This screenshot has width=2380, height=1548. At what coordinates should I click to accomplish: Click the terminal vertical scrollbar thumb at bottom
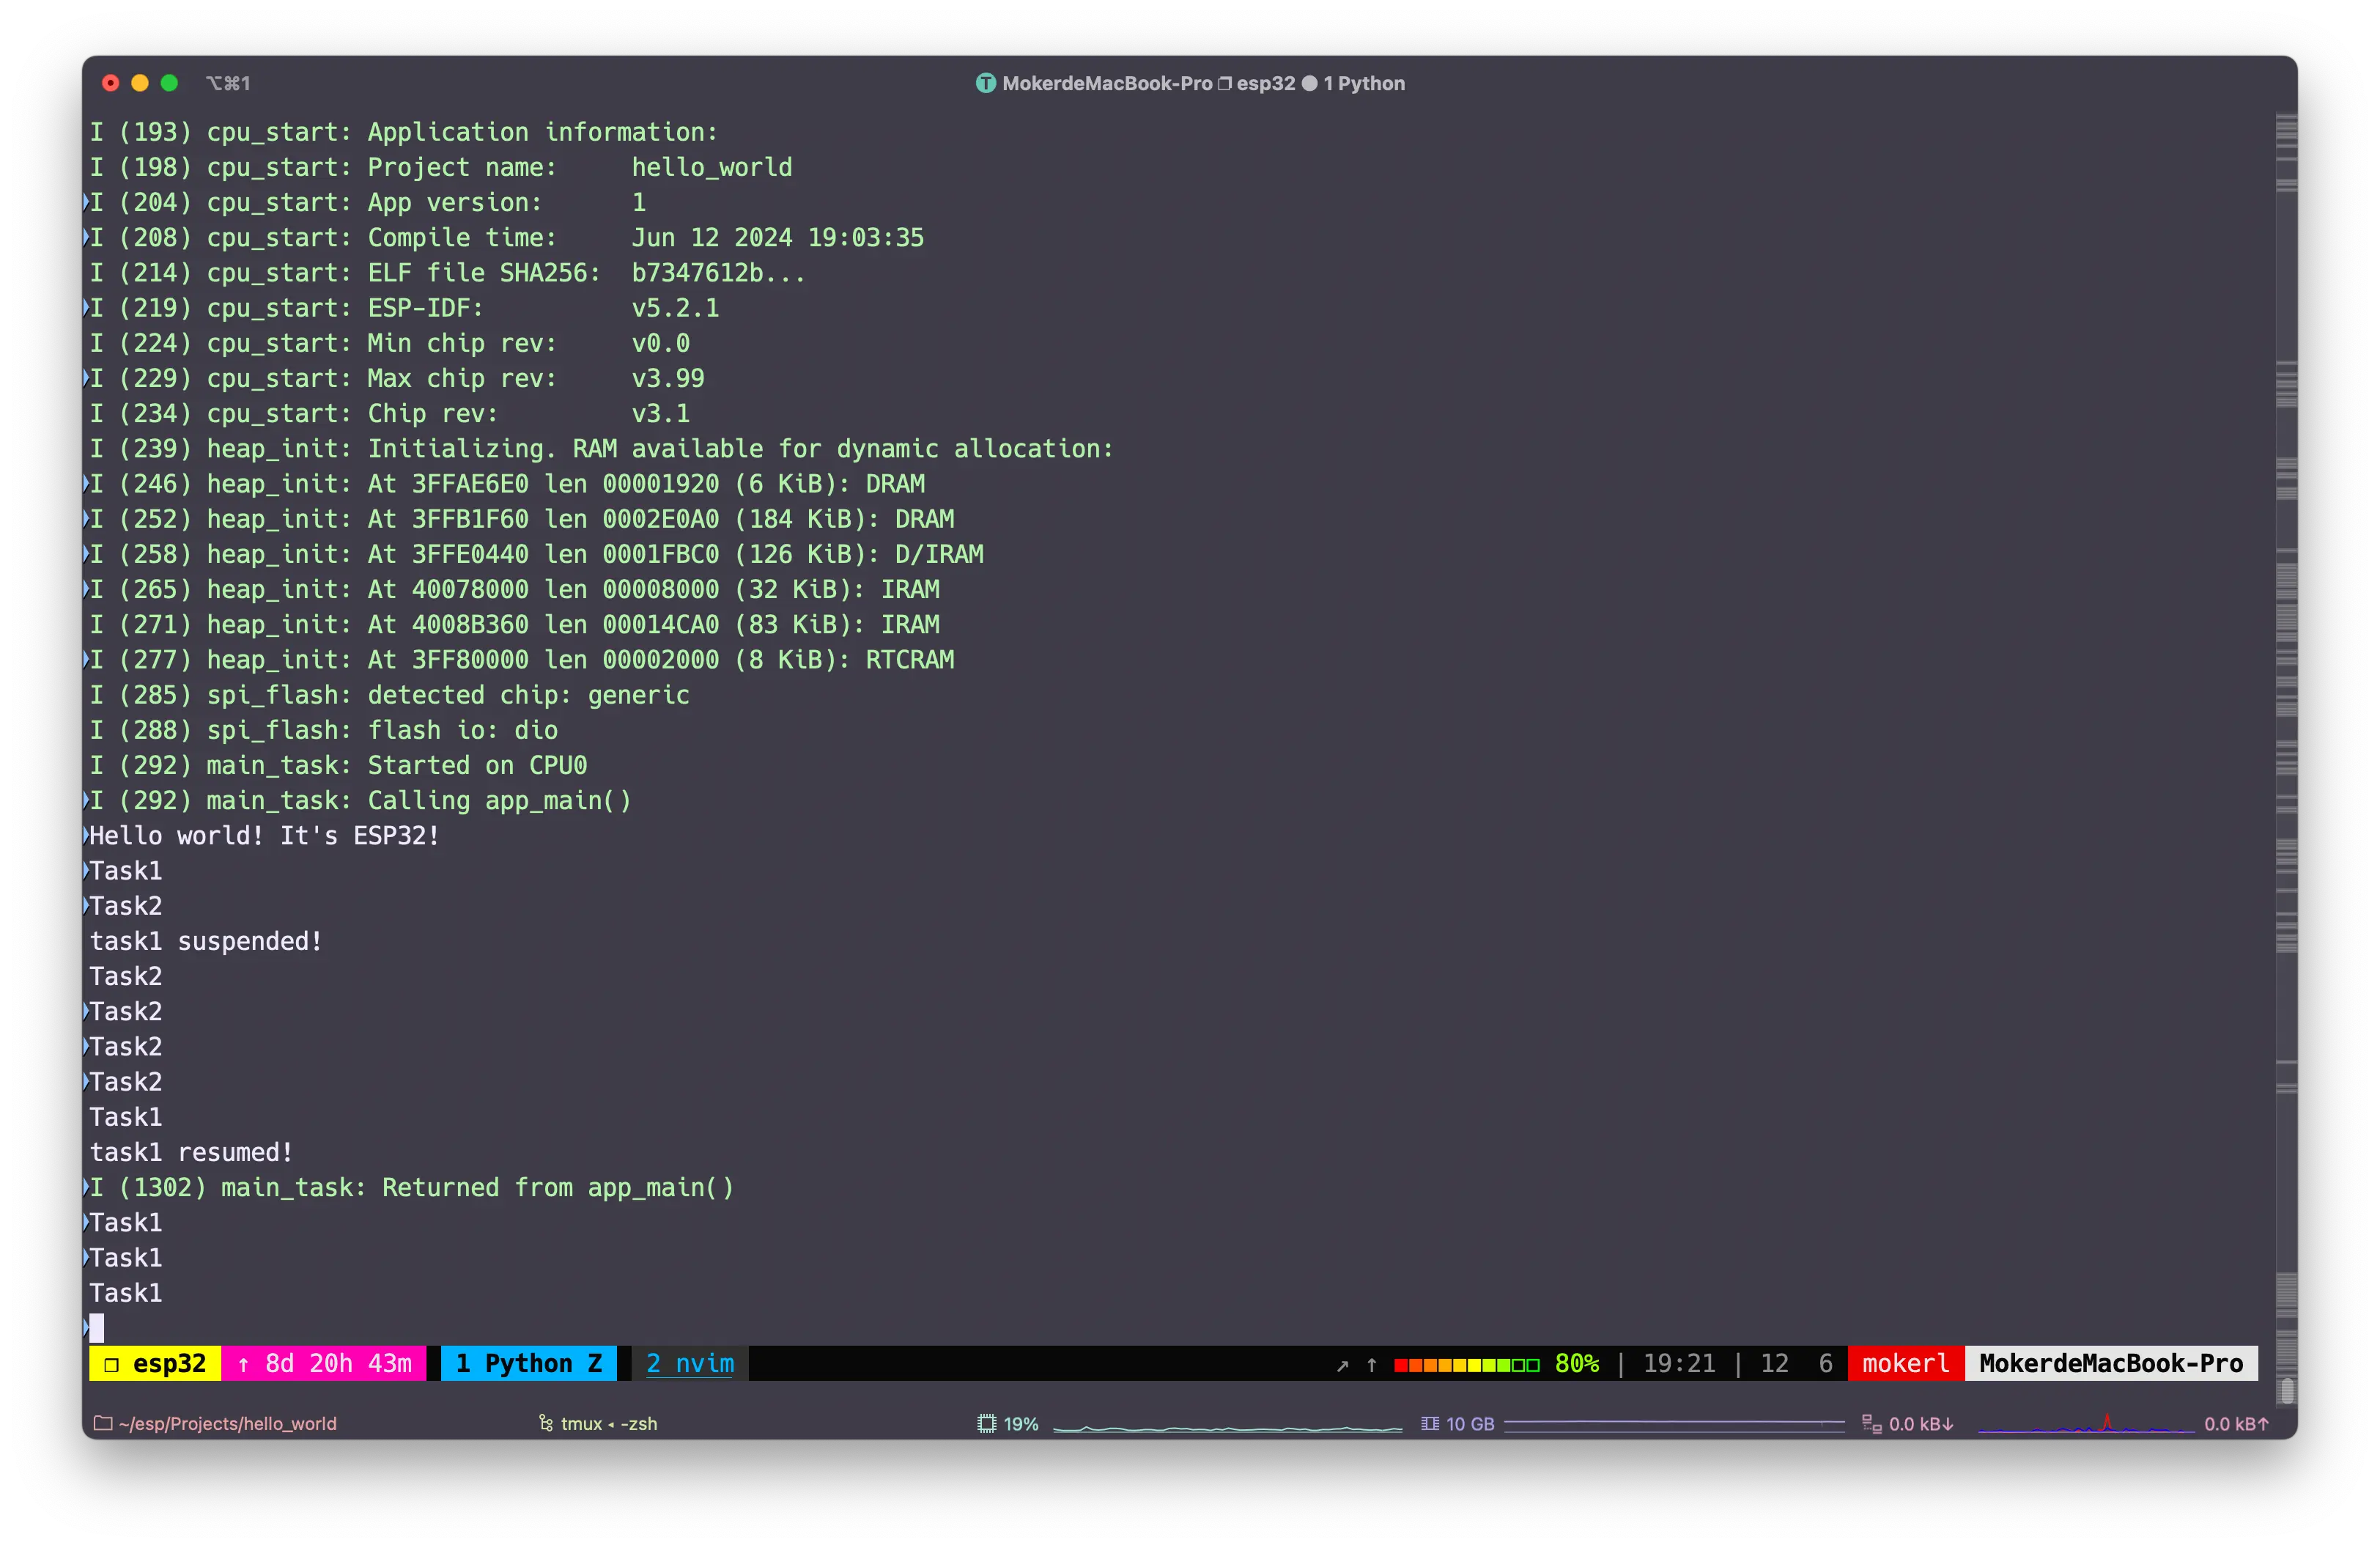click(2286, 1391)
